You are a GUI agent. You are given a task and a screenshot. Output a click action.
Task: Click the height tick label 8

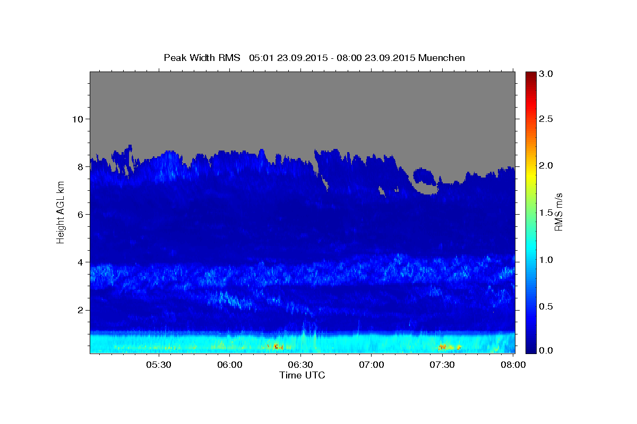80,166
